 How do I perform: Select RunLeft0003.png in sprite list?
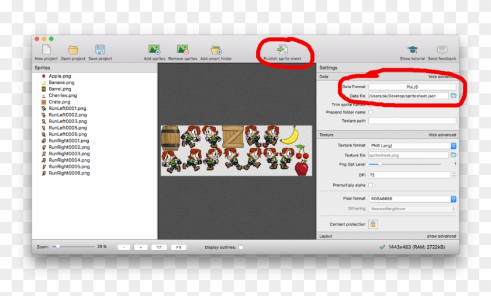(68, 121)
